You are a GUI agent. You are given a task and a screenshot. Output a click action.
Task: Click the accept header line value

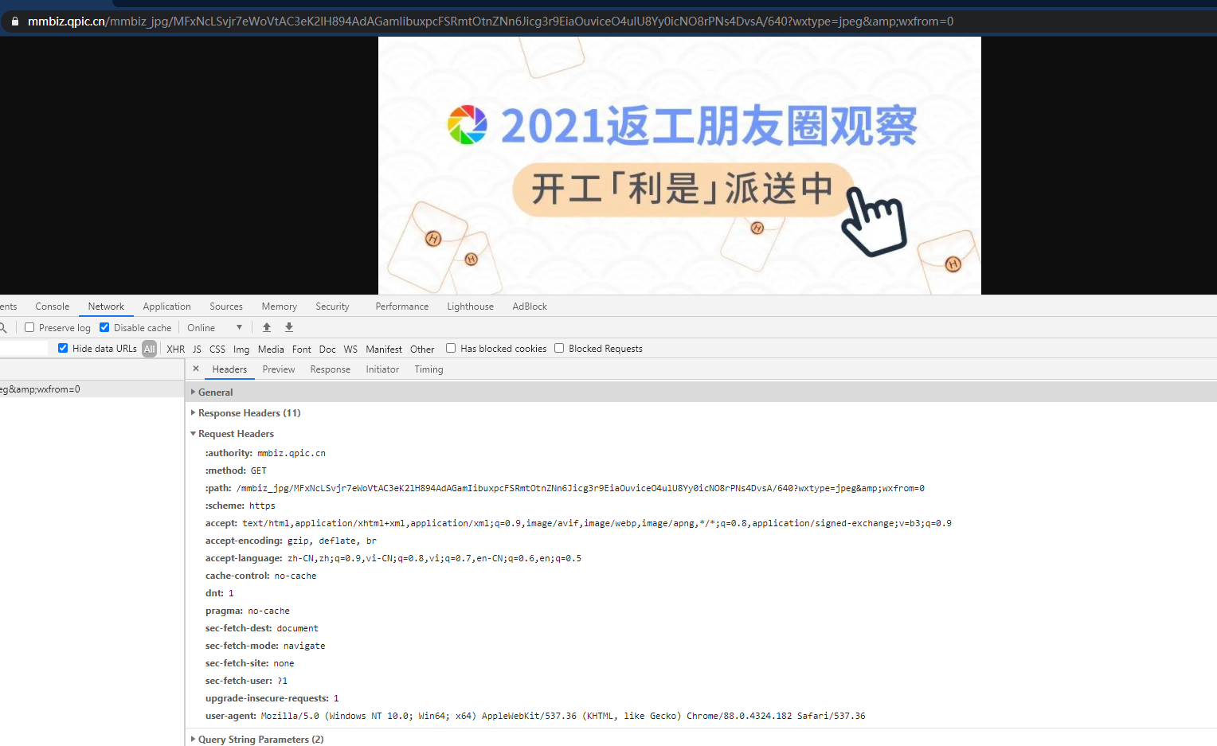pos(597,523)
